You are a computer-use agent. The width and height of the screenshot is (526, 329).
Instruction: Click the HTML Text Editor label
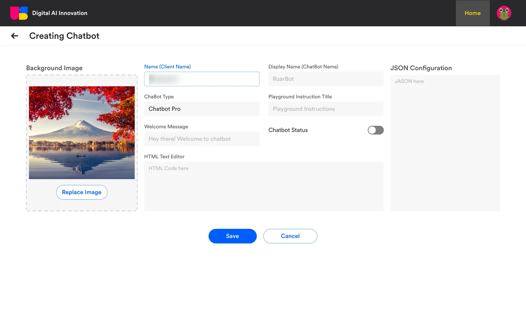pyautogui.click(x=164, y=156)
